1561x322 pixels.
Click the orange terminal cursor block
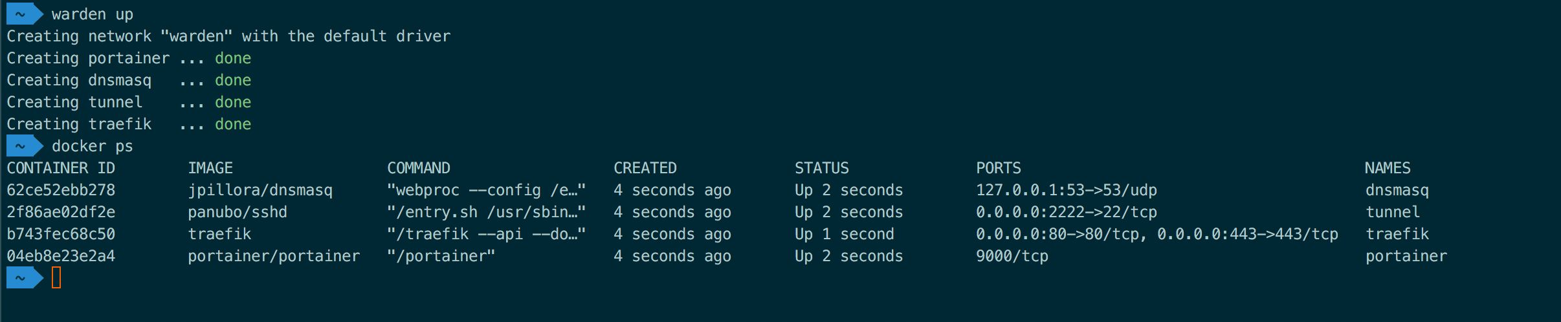[56, 277]
